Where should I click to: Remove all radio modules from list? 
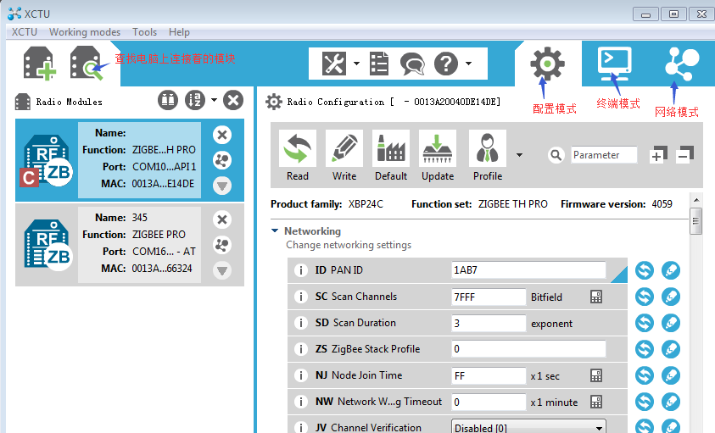[233, 100]
